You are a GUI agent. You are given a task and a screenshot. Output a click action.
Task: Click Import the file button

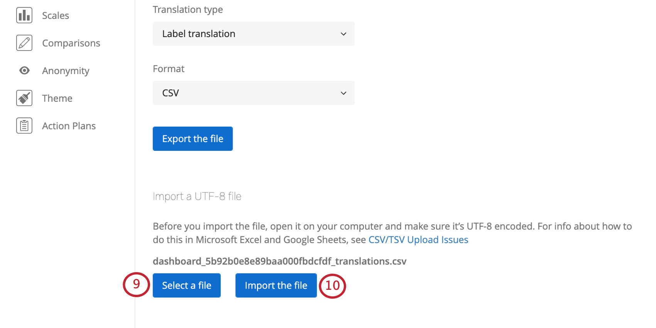pyautogui.click(x=276, y=286)
